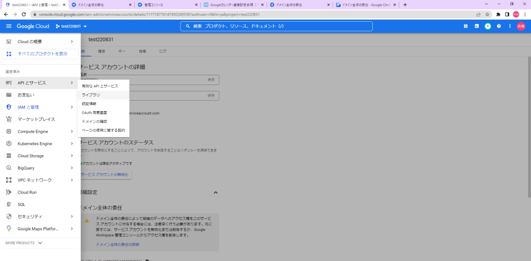Open Chrome extensions puzzle icon
531x261 pixels.
[x=498, y=15]
